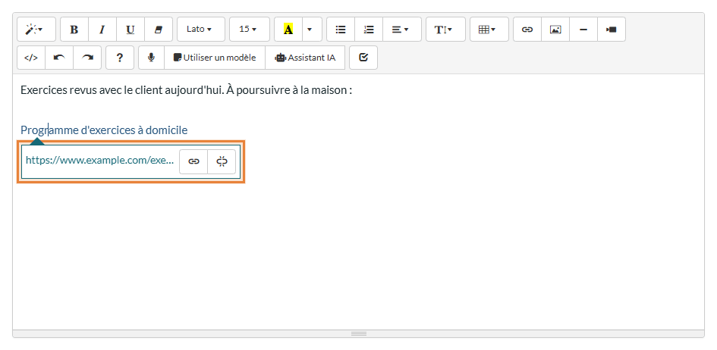The width and height of the screenshot is (717, 350).
Task: Open the font size 15 dropdown
Action: pyautogui.click(x=249, y=30)
